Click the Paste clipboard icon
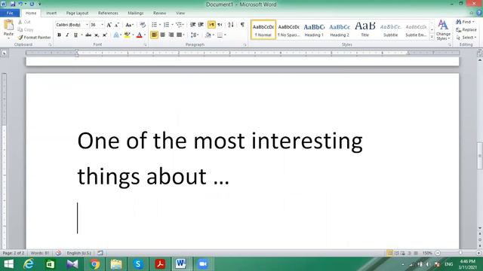The height and width of the screenshot is (271, 483). [8, 25]
